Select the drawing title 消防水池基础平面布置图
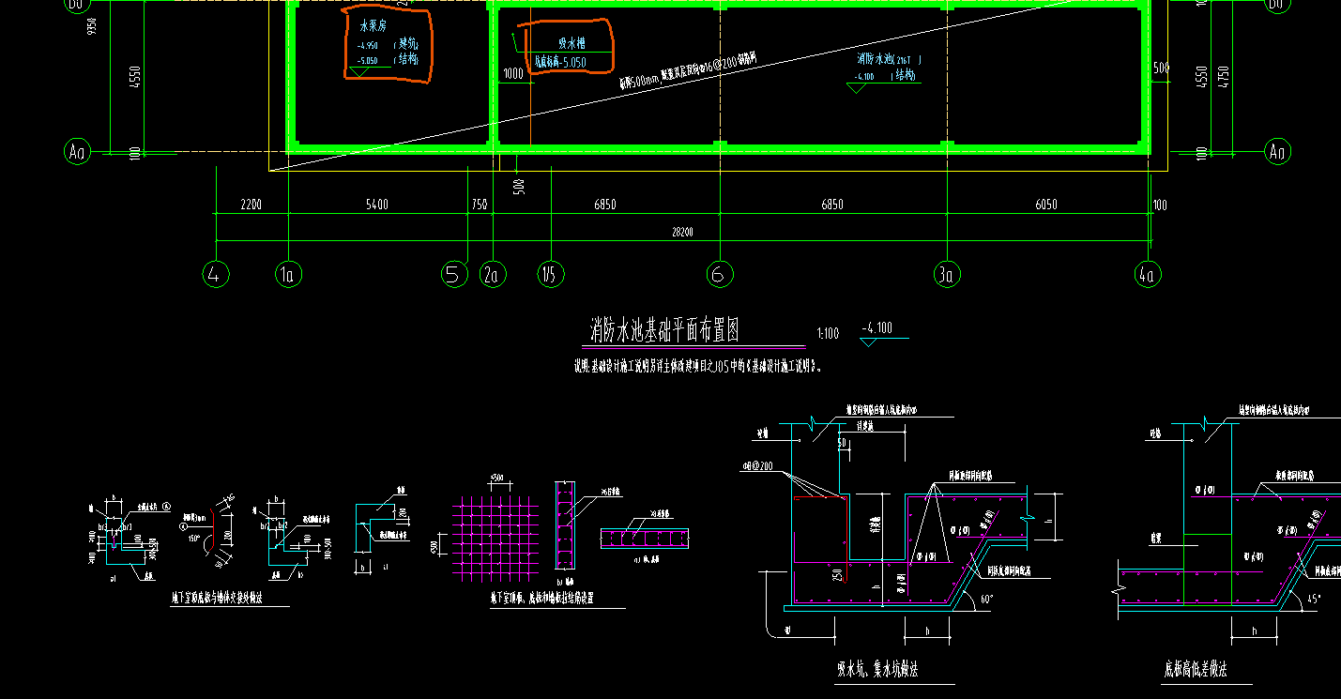The width and height of the screenshot is (1341, 699). [x=664, y=330]
